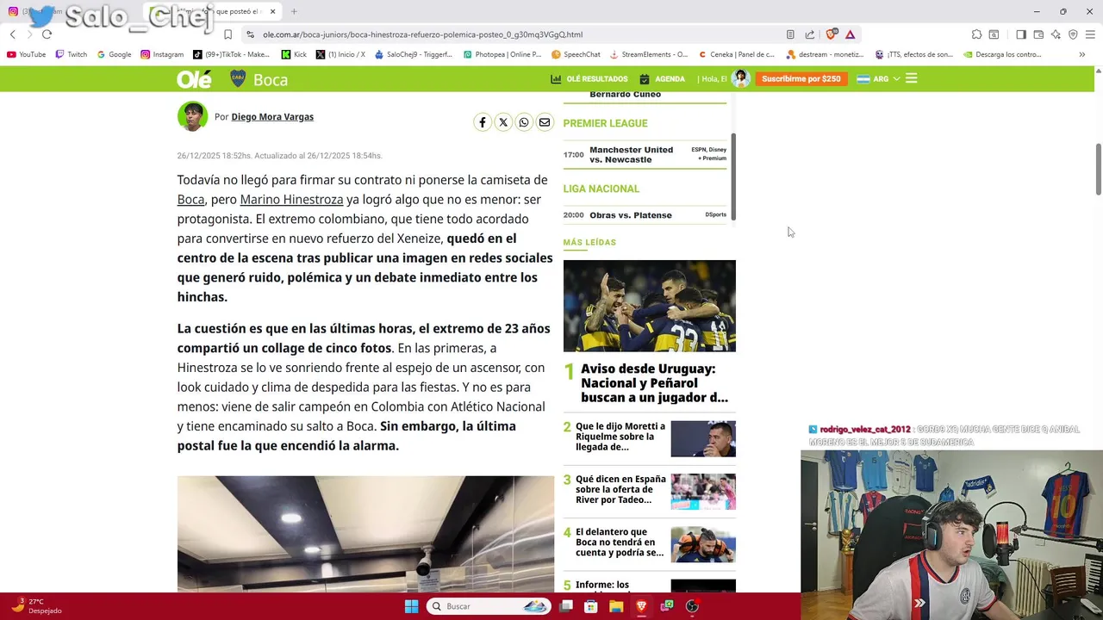Viewport: 1103px width, 620px height.
Task: Open File Explorer from taskbar
Action: pyautogui.click(x=616, y=606)
